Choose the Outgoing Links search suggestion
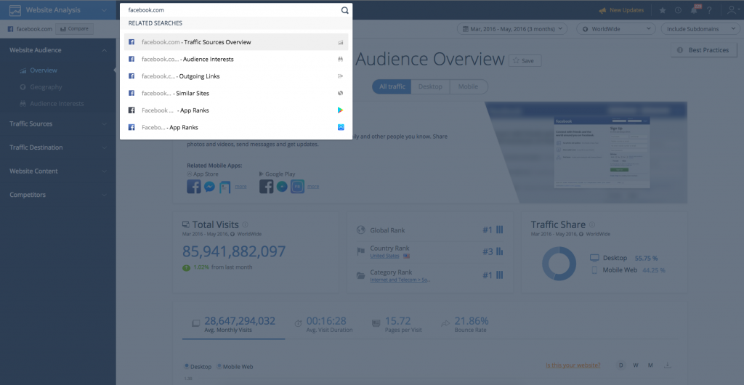The width and height of the screenshot is (744, 385). click(x=236, y=76)
